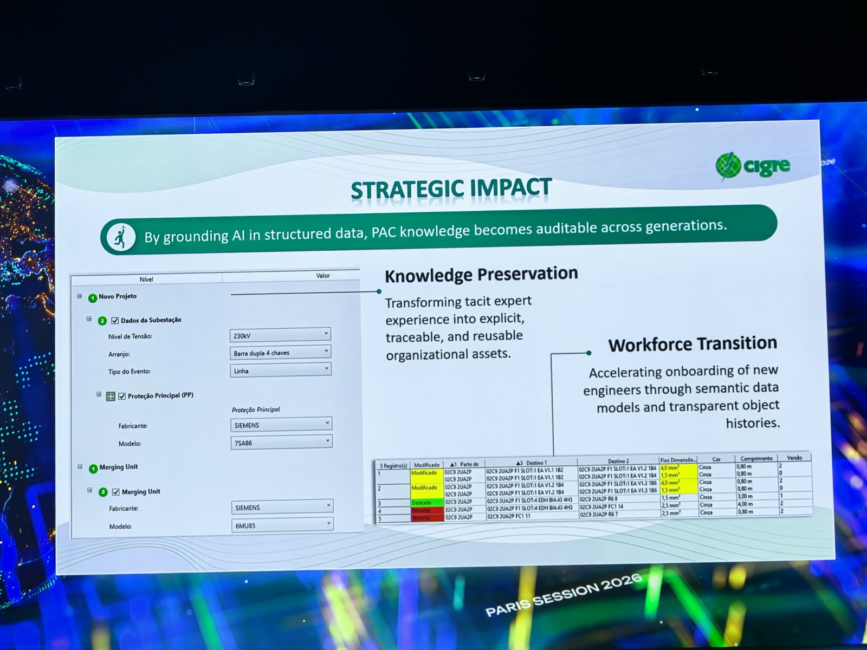867x650 pixels.
Task: Collapse the Novo Projeto tree node
Action: click(x=80, y=296)
